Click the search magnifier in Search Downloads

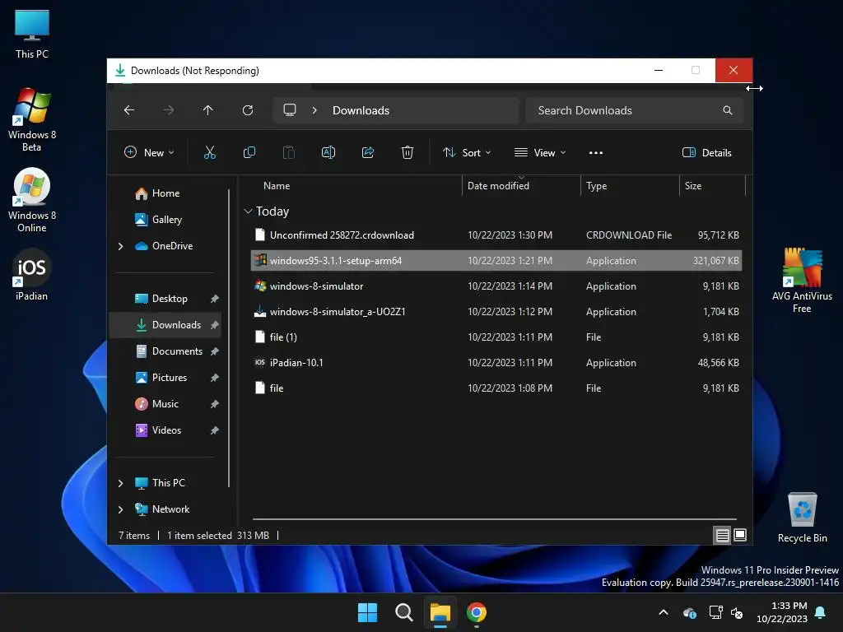(x=728, y=110)
